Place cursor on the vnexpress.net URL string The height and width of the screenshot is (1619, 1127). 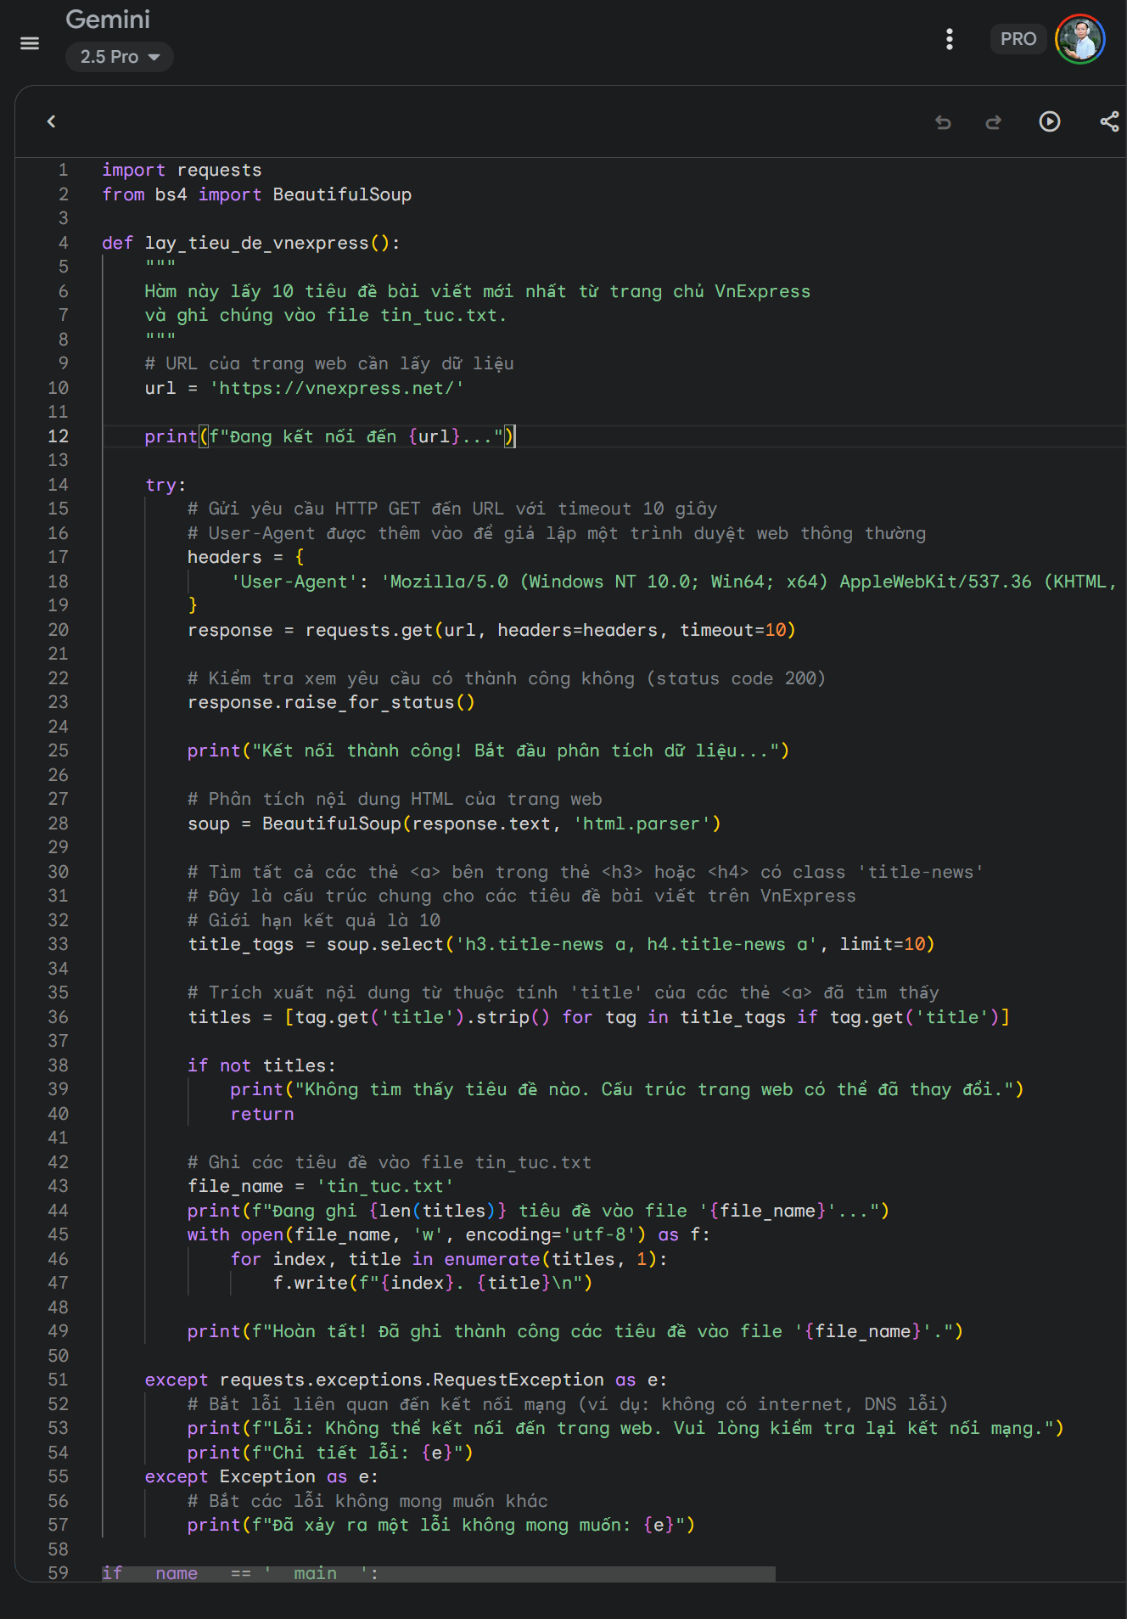(337, 388)
